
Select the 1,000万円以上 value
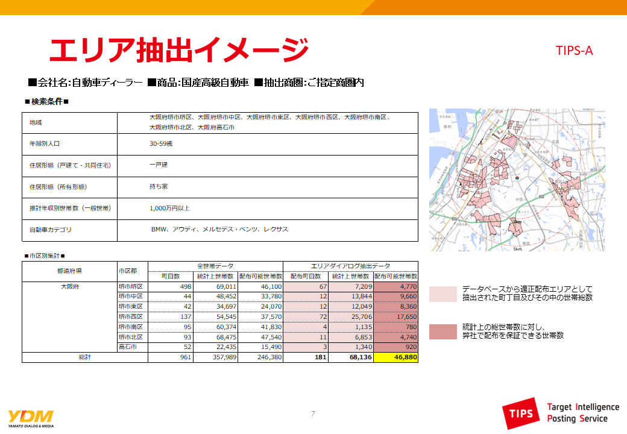pos(169,208)
